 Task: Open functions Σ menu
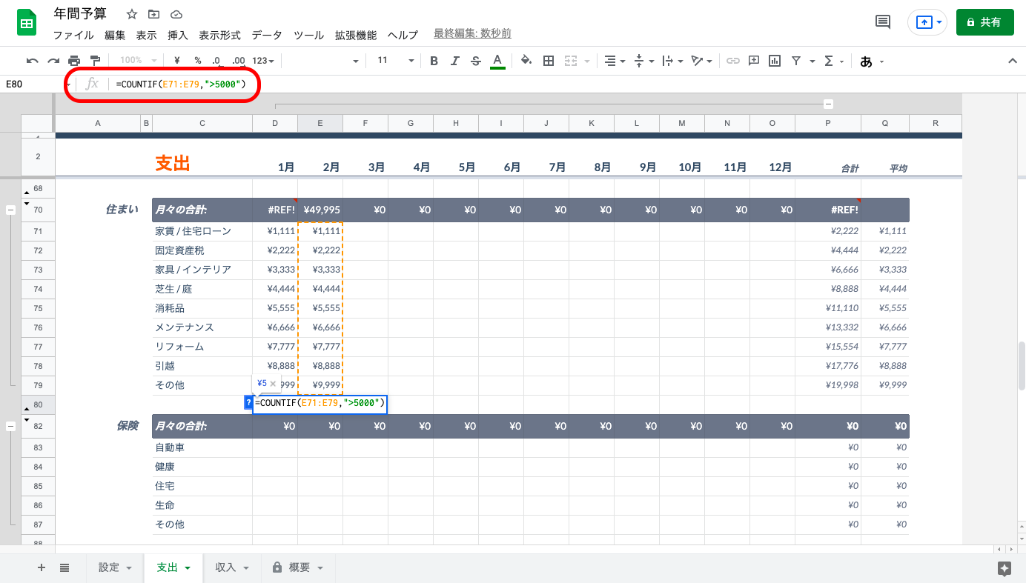829,61
